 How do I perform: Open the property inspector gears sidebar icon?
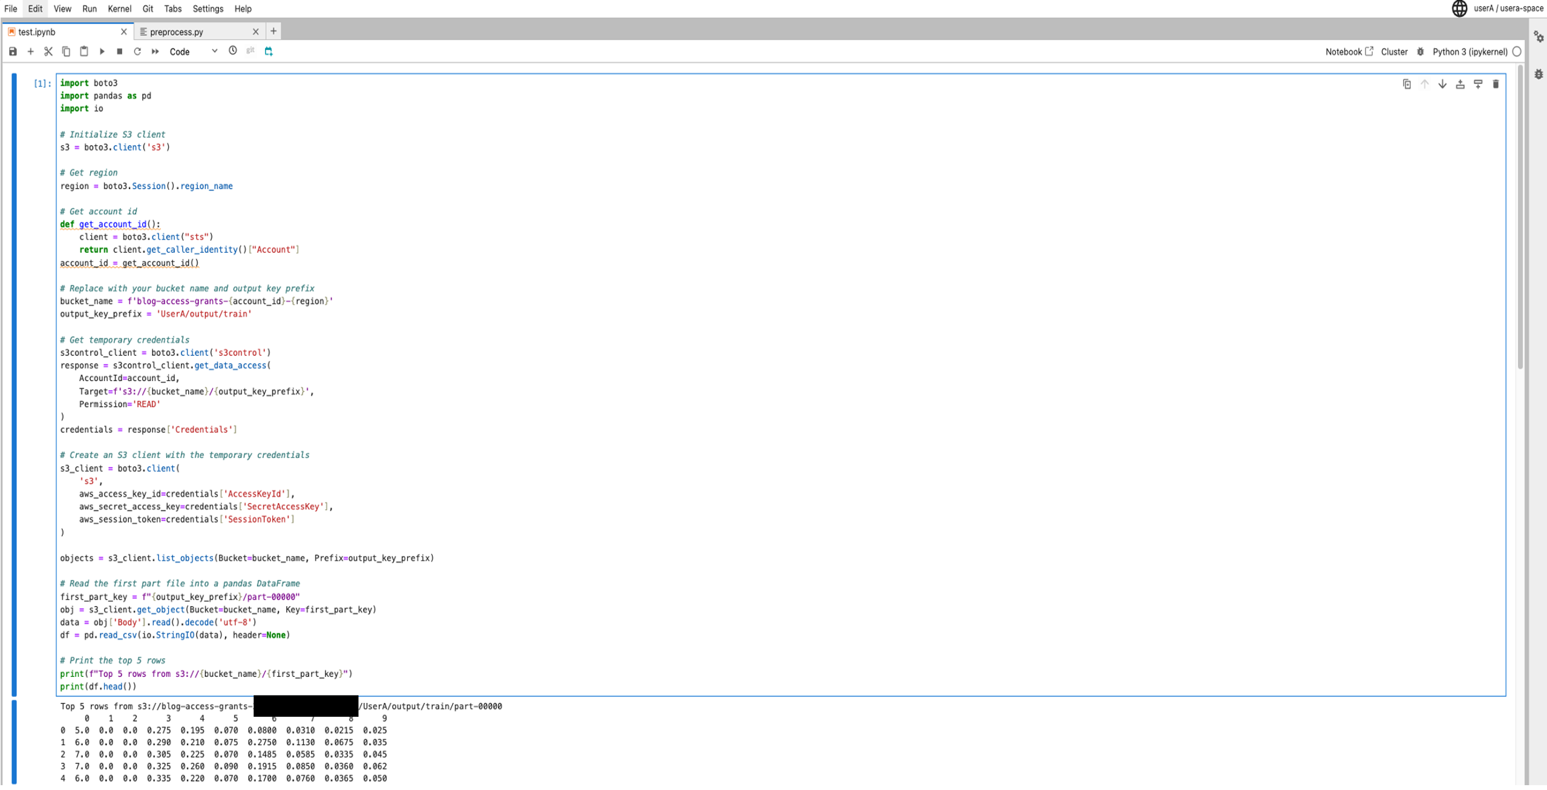[1539, 37]
